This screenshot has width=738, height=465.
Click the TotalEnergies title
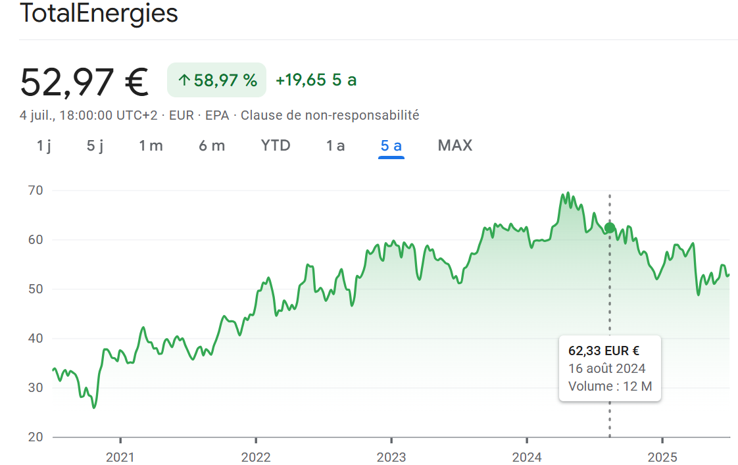click(99, 12)
